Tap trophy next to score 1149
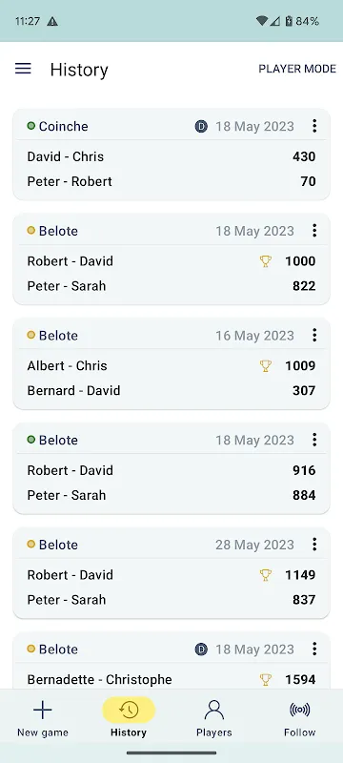The height and width of the screenshot is (763, 343). (x=265, y=575)
